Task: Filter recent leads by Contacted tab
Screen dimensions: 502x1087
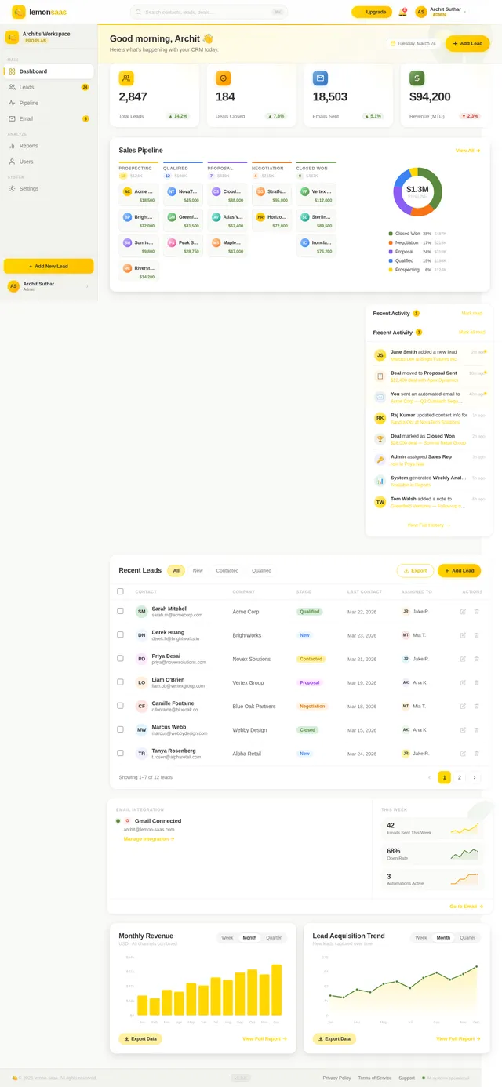Action: coord(227,571)
